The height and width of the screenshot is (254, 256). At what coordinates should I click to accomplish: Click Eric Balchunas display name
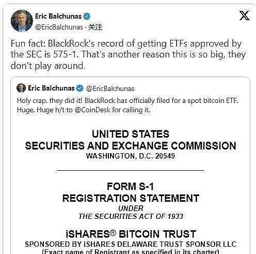tap(58, 16)
